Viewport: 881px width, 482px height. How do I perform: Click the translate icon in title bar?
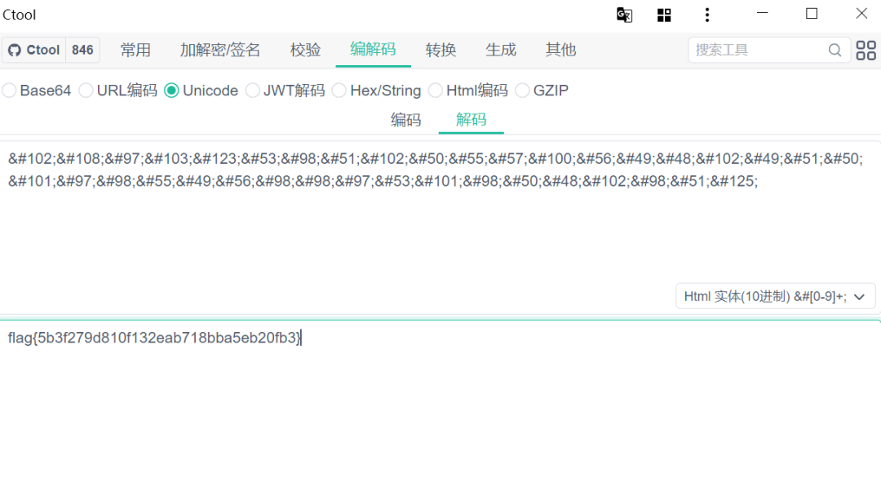click(x=624, y=15)
